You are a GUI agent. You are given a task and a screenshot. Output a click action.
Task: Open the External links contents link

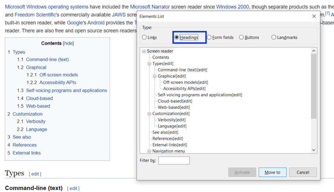pyautogui.click(x=26, y=153)
